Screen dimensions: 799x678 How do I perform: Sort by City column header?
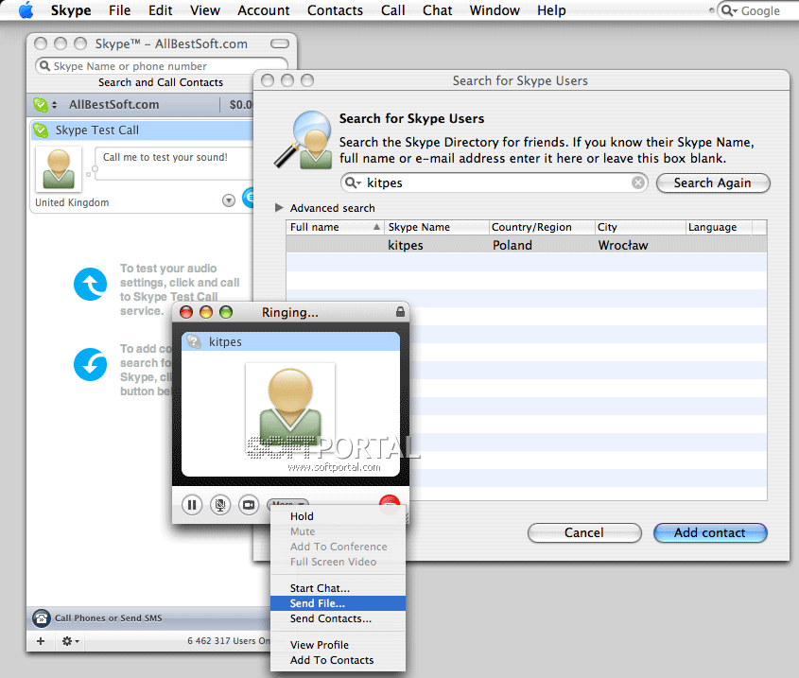pos(640,227)
